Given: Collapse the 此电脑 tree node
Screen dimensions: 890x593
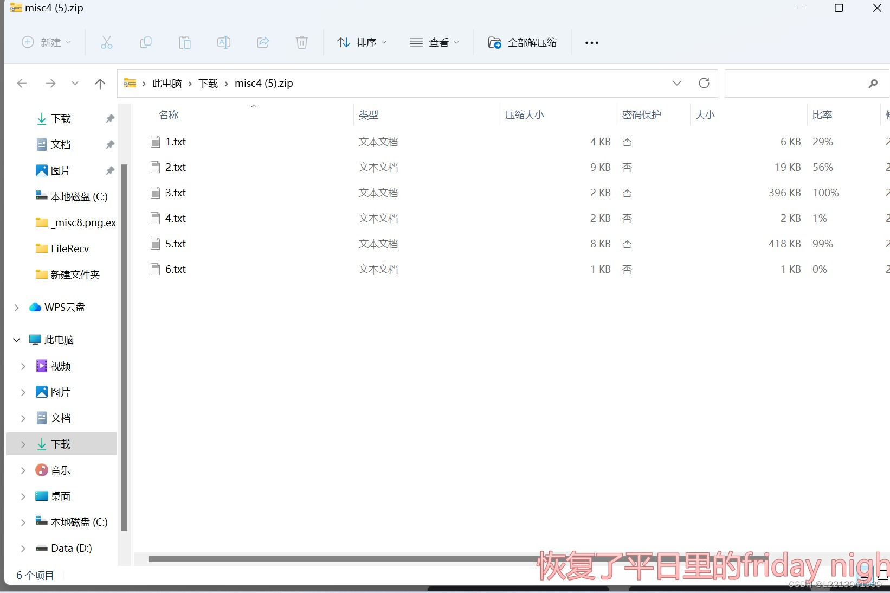Looking at the screenshot, I should 17,340.
